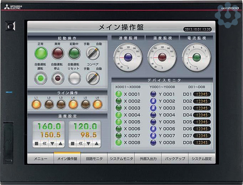
Task: Toggle line lamp L5
Action: point(85,104)
